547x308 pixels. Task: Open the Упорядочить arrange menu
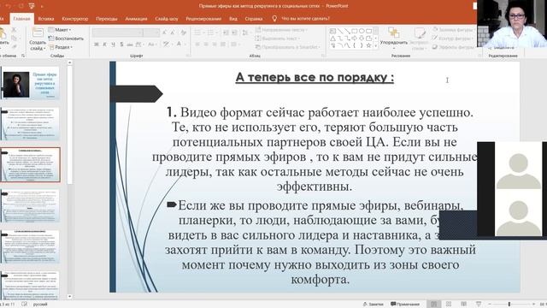click(x=394, y=38)
